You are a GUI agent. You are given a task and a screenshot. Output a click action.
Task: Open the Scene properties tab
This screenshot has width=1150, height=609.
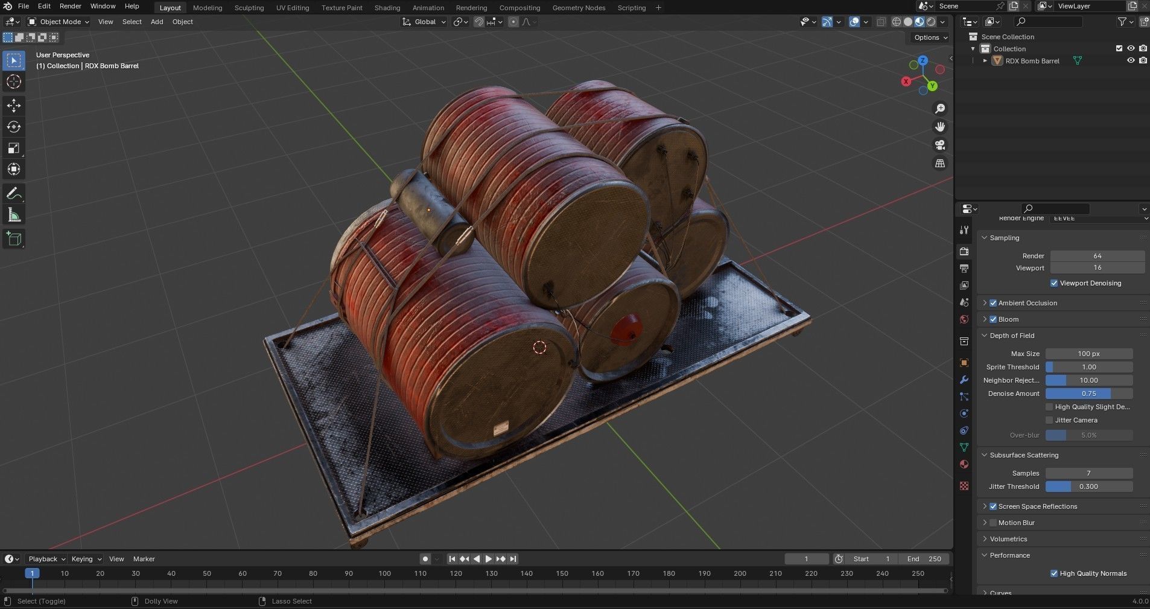(964, 302)
